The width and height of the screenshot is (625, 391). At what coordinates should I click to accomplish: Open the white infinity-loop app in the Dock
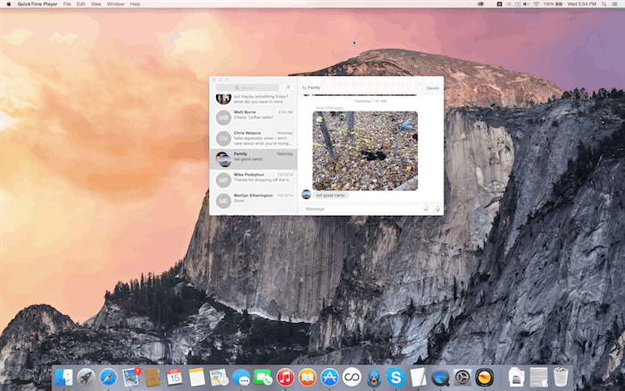coord(352,377)
